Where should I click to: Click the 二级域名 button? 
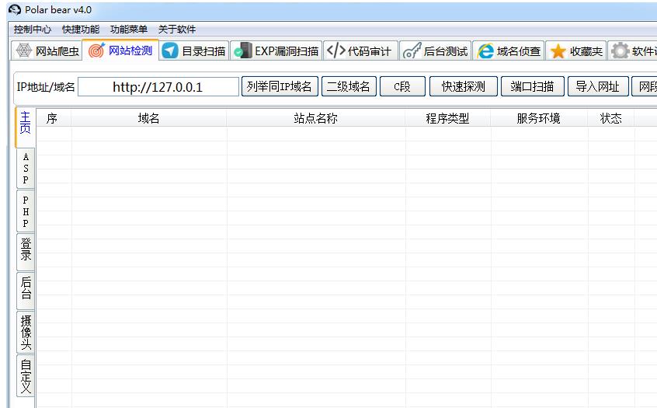pyautogui.click(x=349, y=86)
